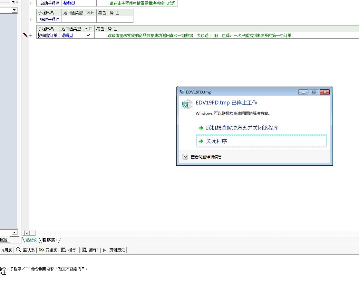The image size is (359, 295).
Task: Expand the 取淘宝订单 subroutine row
Action: tap(31, 35)
